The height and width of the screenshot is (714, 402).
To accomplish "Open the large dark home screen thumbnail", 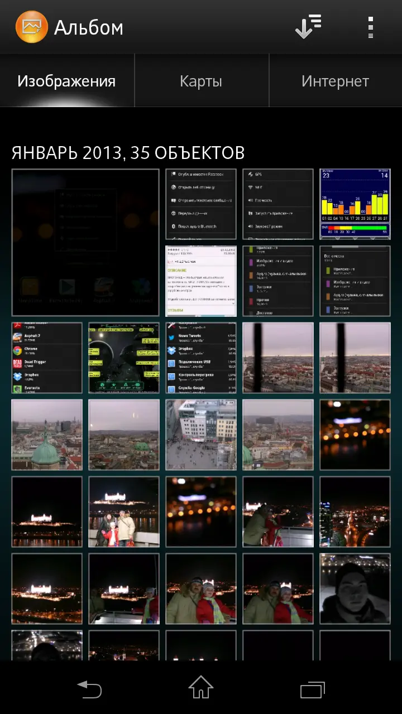I will click(85, 243).
